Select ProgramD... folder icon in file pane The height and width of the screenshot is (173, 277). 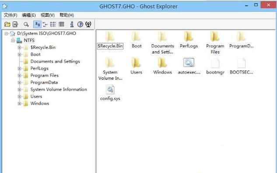[x=241, y=37]
